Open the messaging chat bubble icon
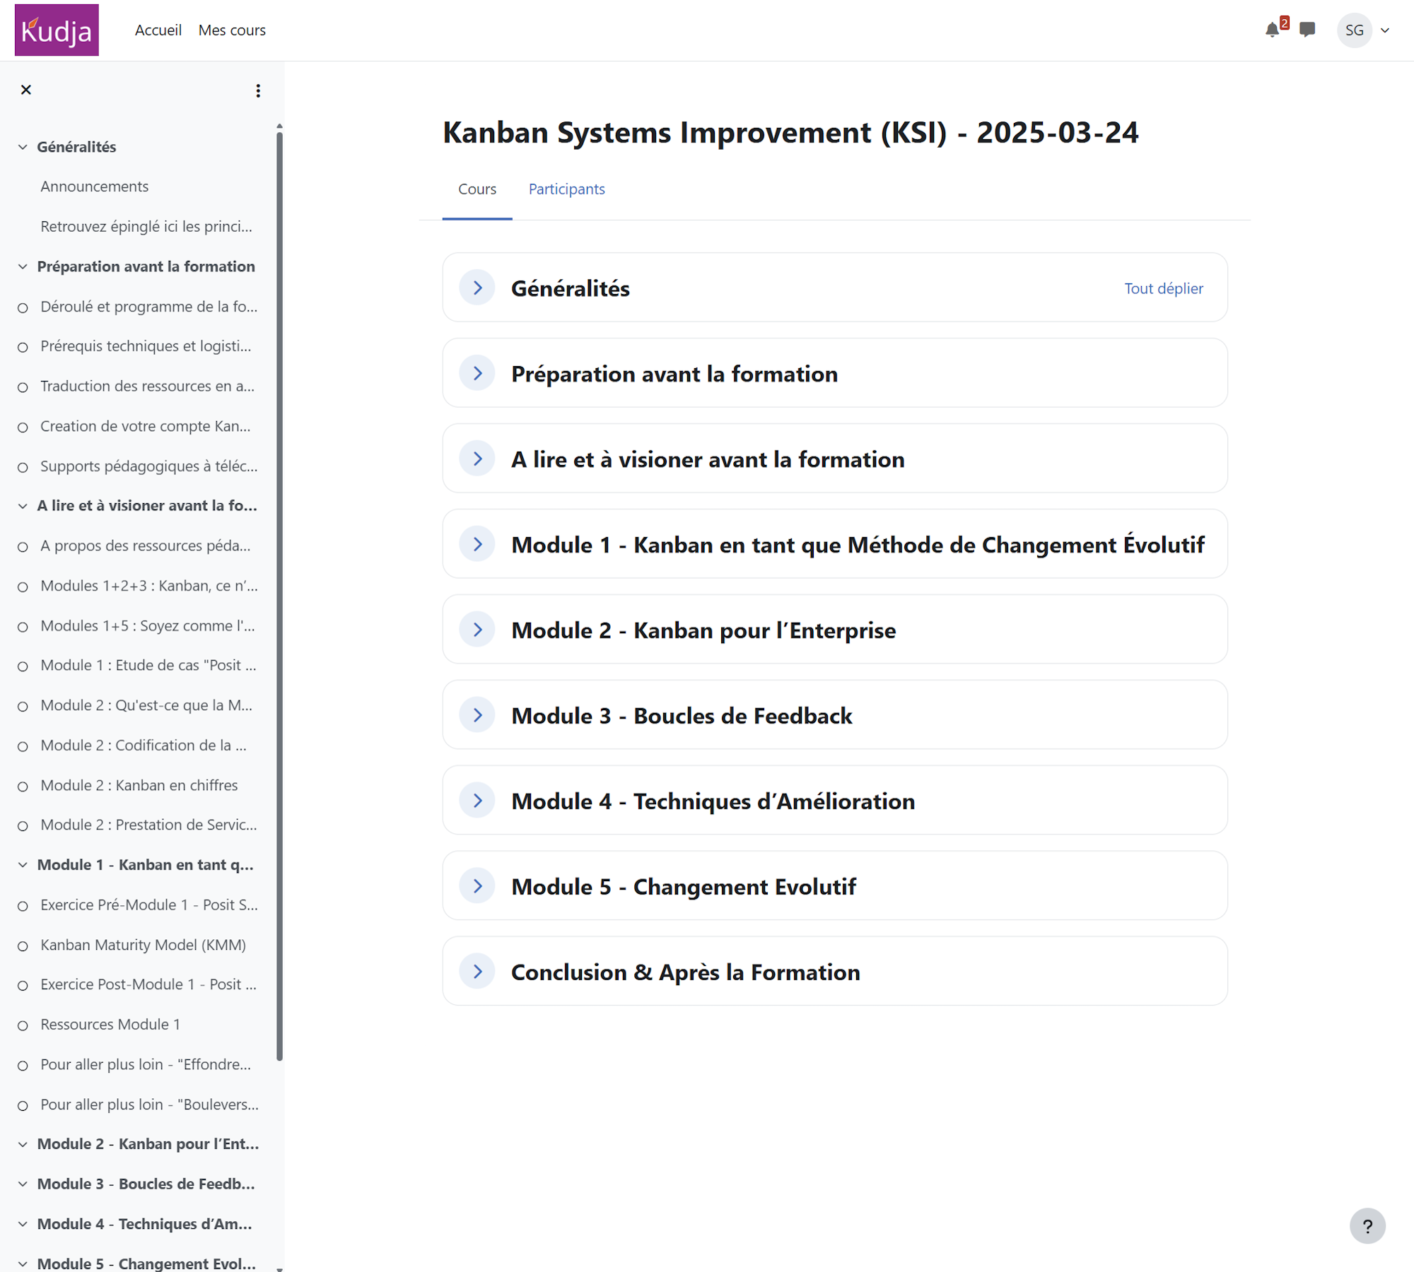This screenshot has width=1414, height=1272. [1307, 30]
